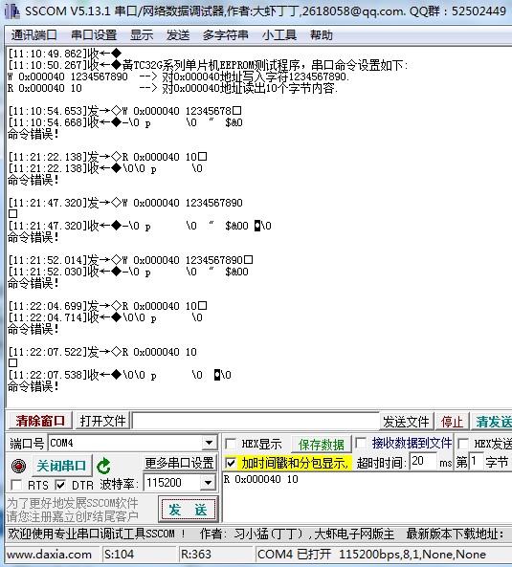Enable the RTS checkbox
The width and height of the screenshot is (512, 567).
[16, 485]
